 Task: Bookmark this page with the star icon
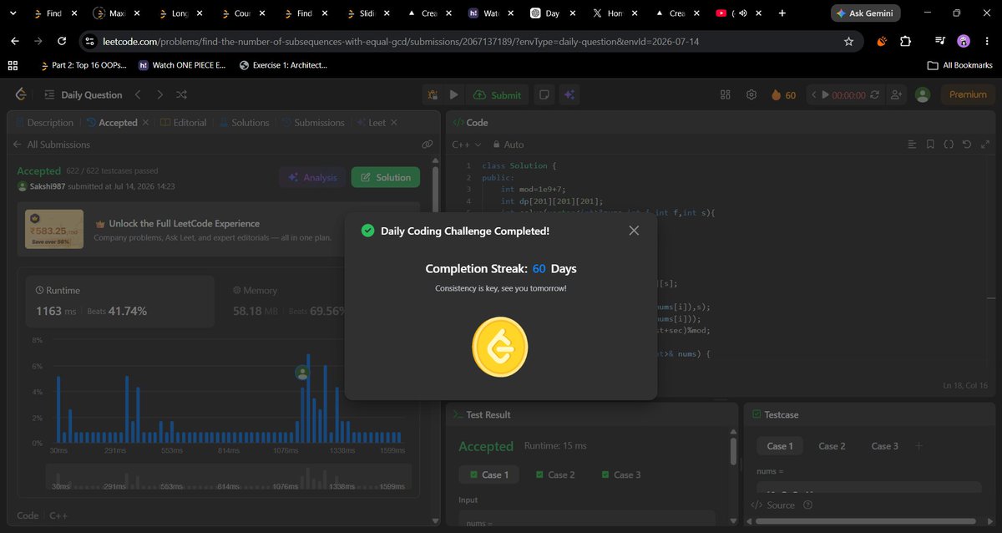pyautogui.click(x=848, y=41)
